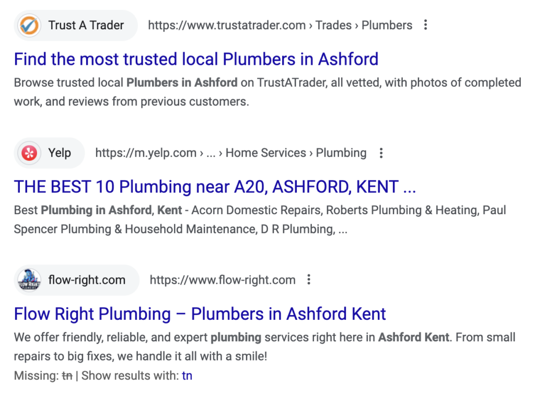Show results with "tn" link
Viewport: 535px width, 406px height.
coord(187,375)
